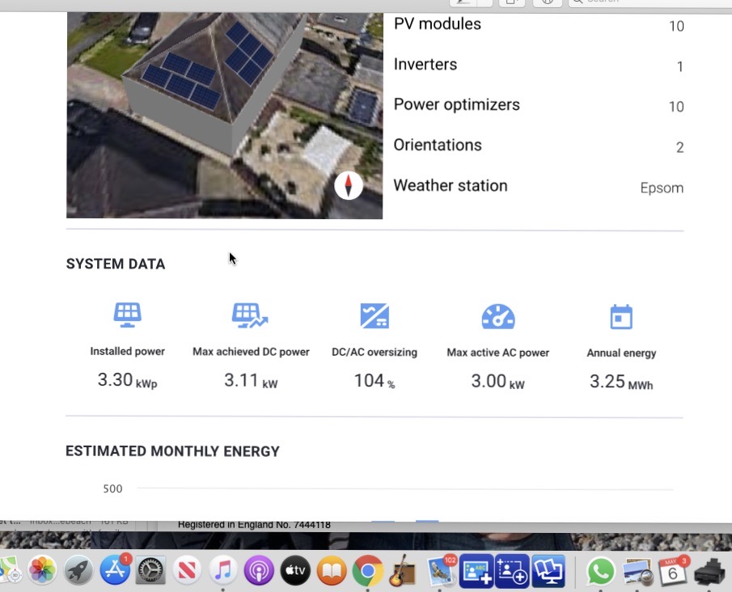Viewport: 732px width, 592px height.
Task: Click the 104 % oversizing value
Action: point(374,381)
